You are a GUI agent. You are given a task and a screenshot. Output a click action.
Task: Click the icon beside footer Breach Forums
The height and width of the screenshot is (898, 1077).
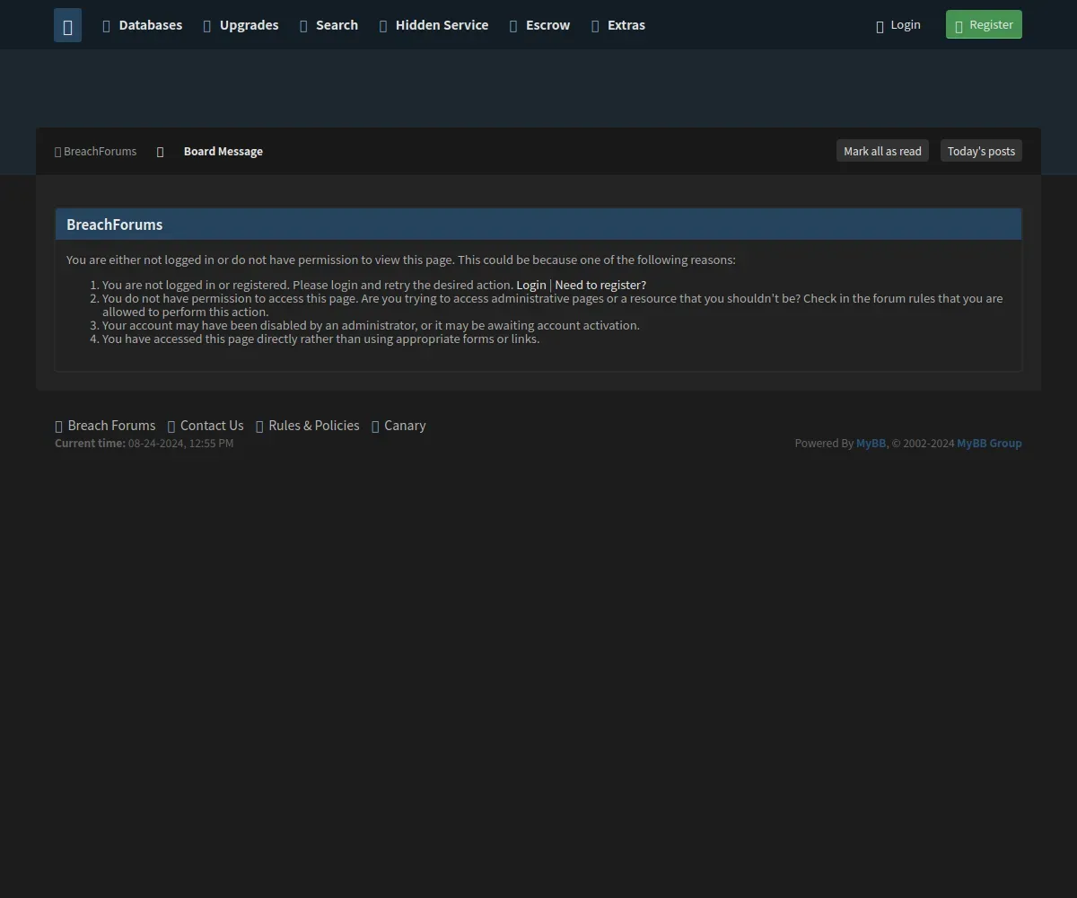(59, 427)
